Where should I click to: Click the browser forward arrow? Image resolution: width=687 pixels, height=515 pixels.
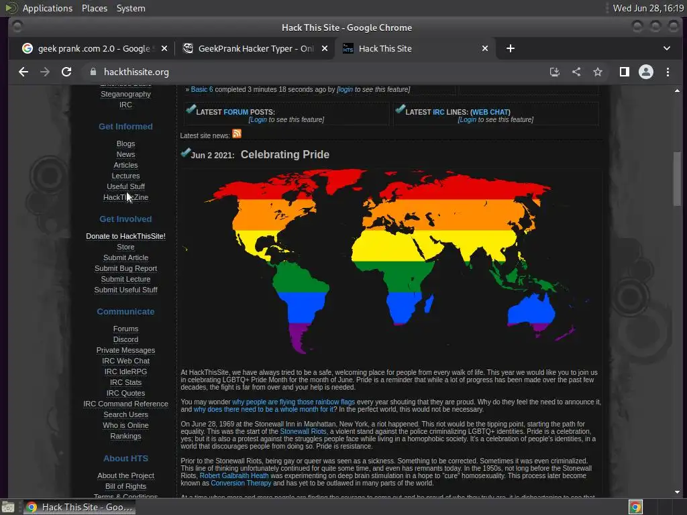click(45, 72)
